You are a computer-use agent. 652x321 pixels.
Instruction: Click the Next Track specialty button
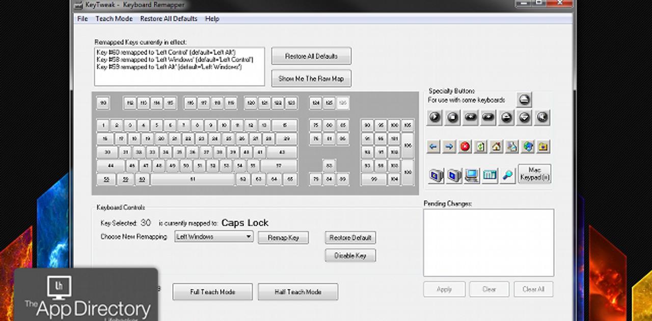(x=488, y=118)
